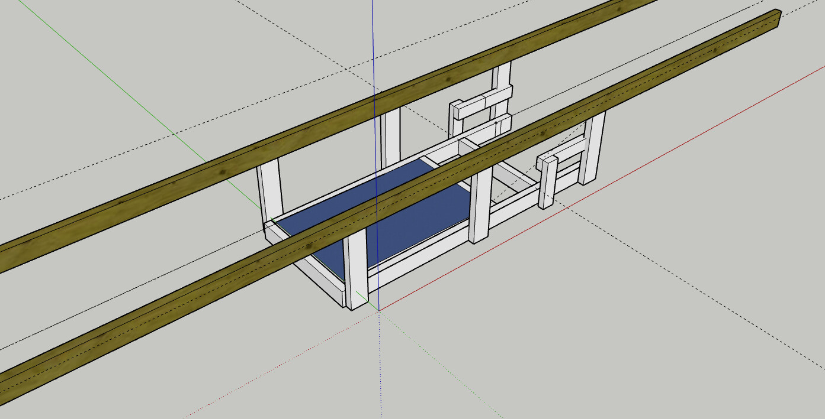Select the white post at the blue panel's right edge

coord(480,204)
